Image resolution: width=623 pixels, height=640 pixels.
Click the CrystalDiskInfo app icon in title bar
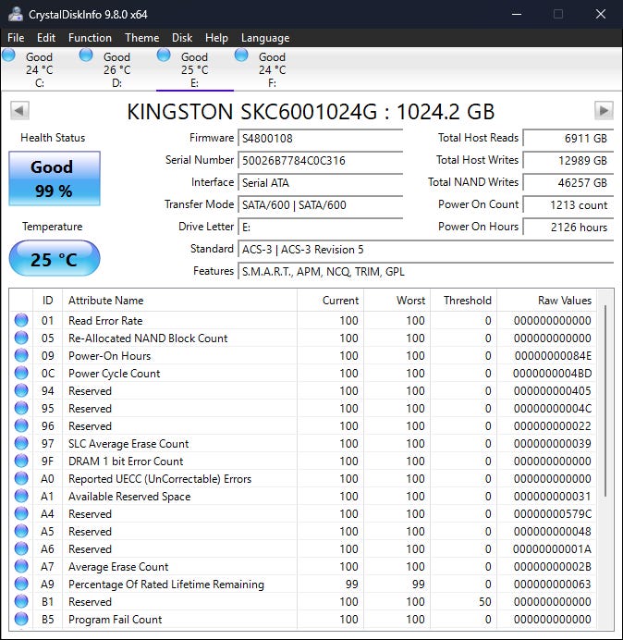16,14
